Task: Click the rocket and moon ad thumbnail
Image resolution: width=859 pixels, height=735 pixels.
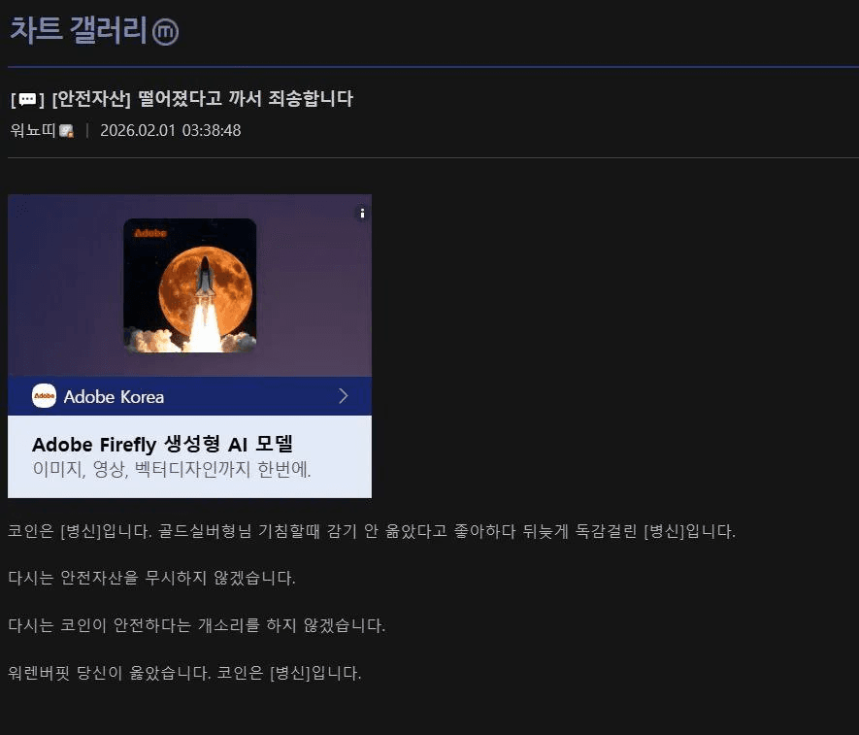Action: coord(189,285)
